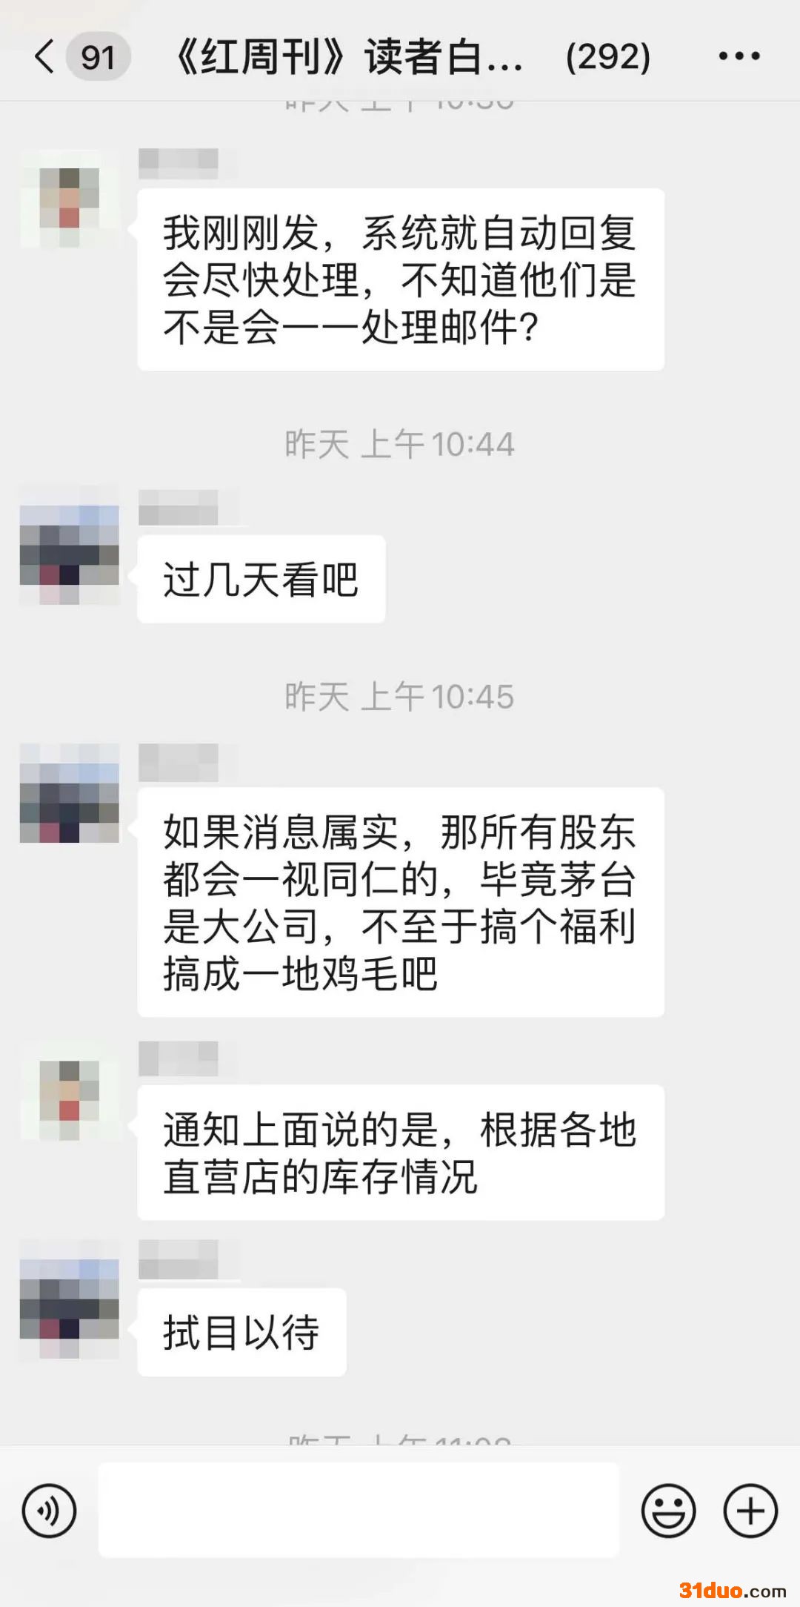Open the group title 《红周刊》读者白...
The width and height of the screenshot is (800, 1607).
(348, 56)
